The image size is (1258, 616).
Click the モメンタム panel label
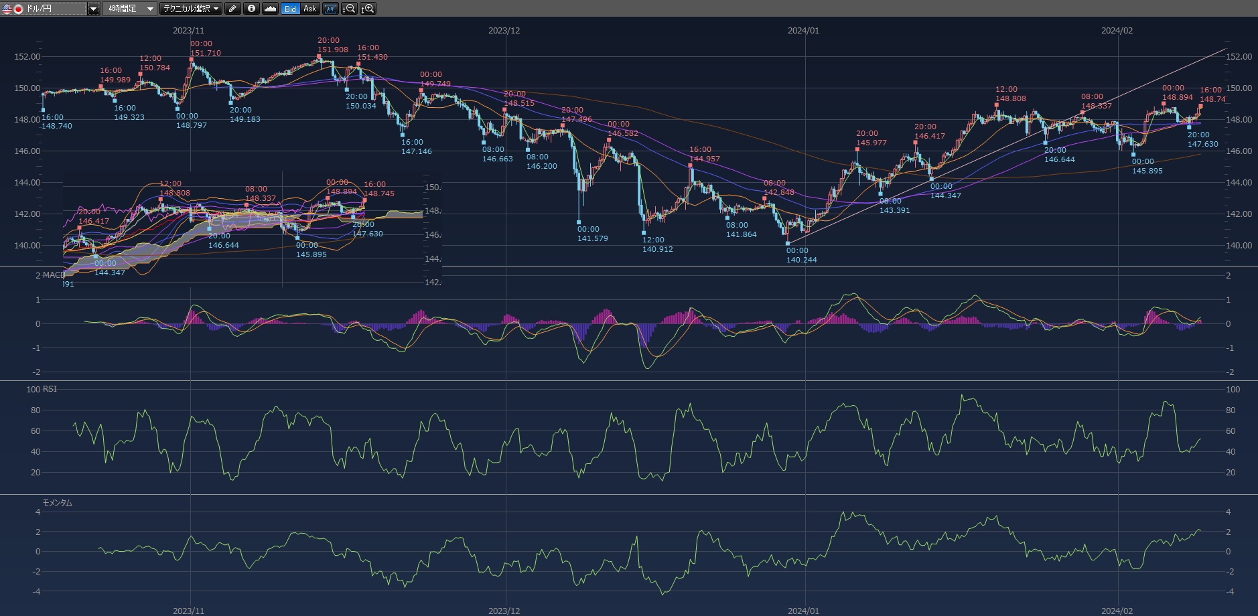(x=58, y=503)
